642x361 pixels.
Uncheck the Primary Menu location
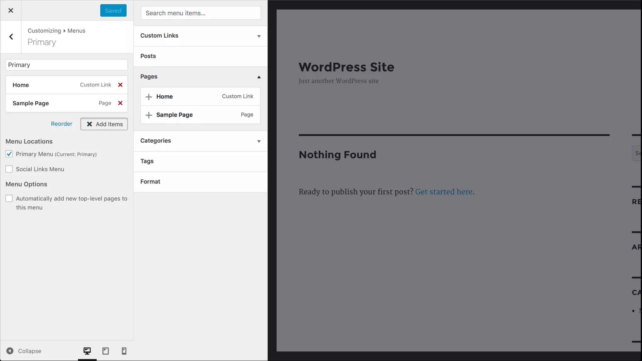pyautogui.click(x=9, y=154)
